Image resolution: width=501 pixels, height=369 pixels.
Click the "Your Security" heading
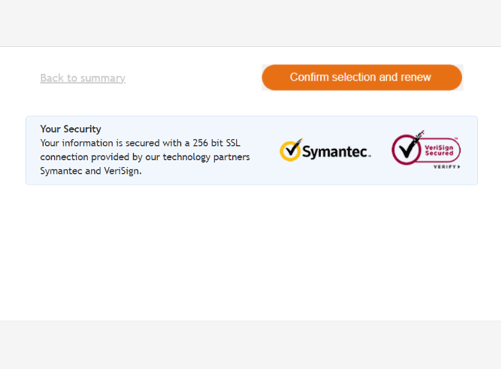click(x=71, y=129)
